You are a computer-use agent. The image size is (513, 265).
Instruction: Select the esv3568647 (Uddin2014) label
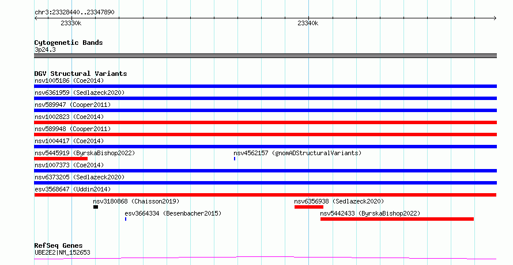[x=73, y=189]
